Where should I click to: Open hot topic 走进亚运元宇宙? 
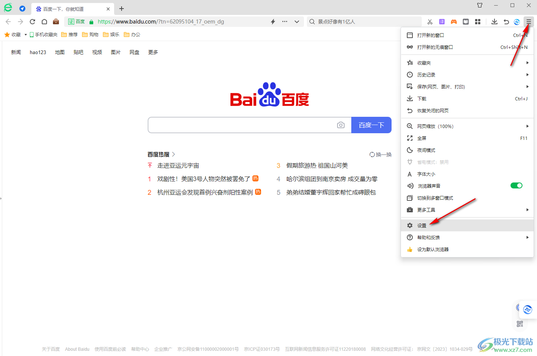(178, 165)
